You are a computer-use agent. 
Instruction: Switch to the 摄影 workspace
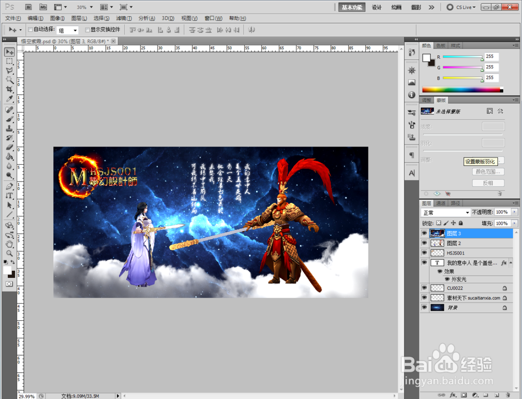pyautogui.click(x=416, y=7)
